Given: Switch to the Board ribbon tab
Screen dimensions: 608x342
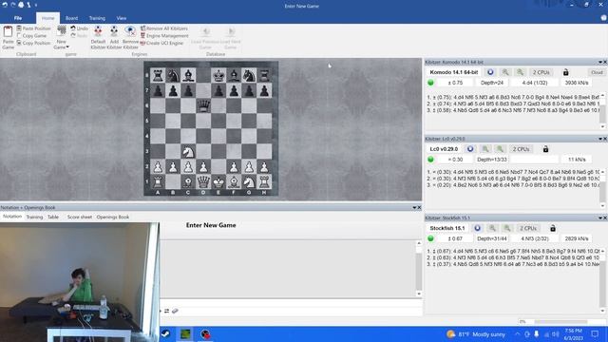Looking at the screenshot, I should [x=71, y=18].
